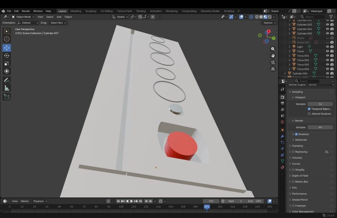Select the Rotate tool in the toolbar
This screenshot has width=337, height=218.
(7, 56)
